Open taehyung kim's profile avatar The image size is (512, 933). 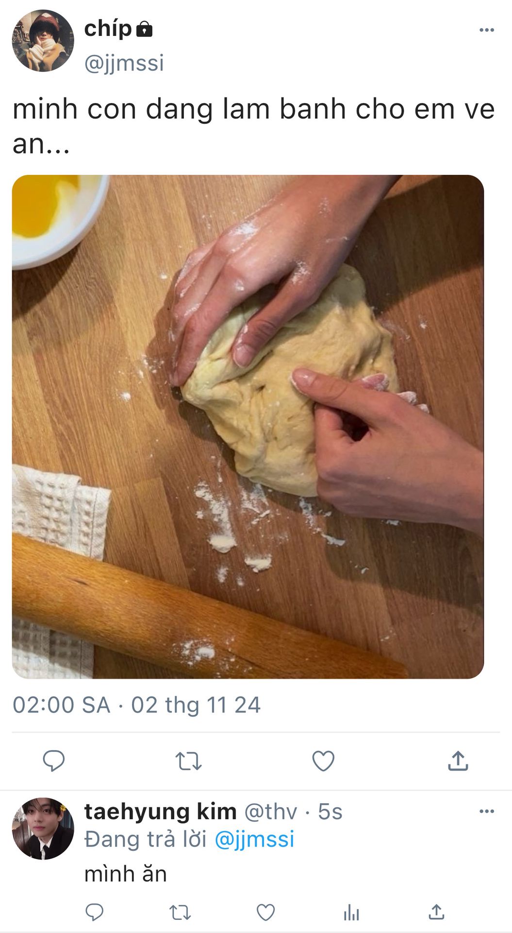point(43,829)
